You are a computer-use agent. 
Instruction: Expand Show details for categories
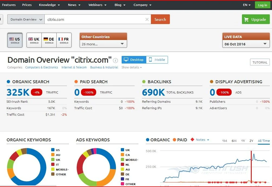pos(132,67)
